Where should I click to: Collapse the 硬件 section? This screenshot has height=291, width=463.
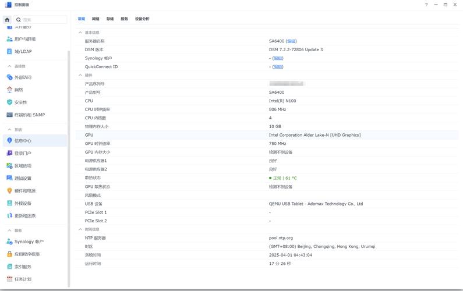pos(80,75)
